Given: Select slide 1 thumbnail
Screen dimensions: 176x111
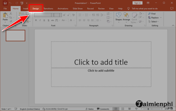Looking at the screenshot, I should pos(15,35).
